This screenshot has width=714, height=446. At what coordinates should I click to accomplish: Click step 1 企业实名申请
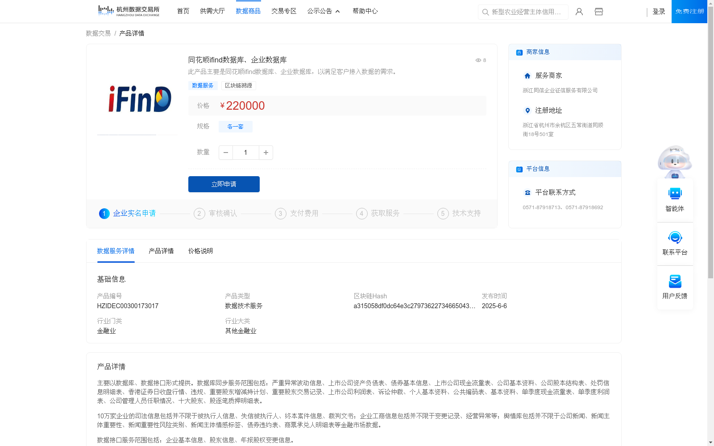click(128, 214)
